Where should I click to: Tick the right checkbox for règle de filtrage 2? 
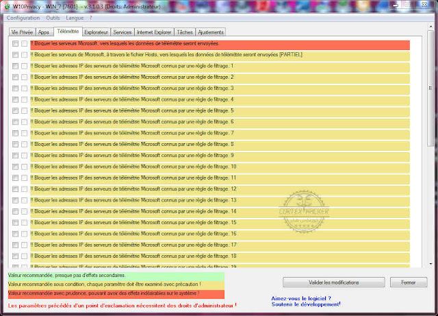(25, 77)
